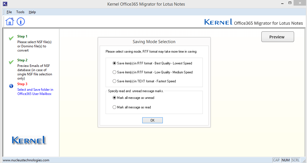Close the application window

pyautogui.click(x=300, y=3)
